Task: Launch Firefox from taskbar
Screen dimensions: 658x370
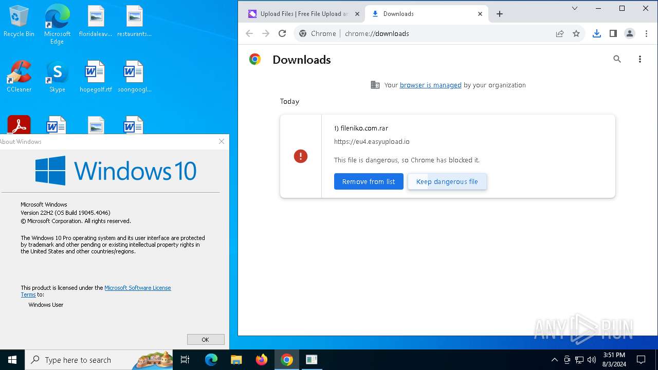Action: 262,360
